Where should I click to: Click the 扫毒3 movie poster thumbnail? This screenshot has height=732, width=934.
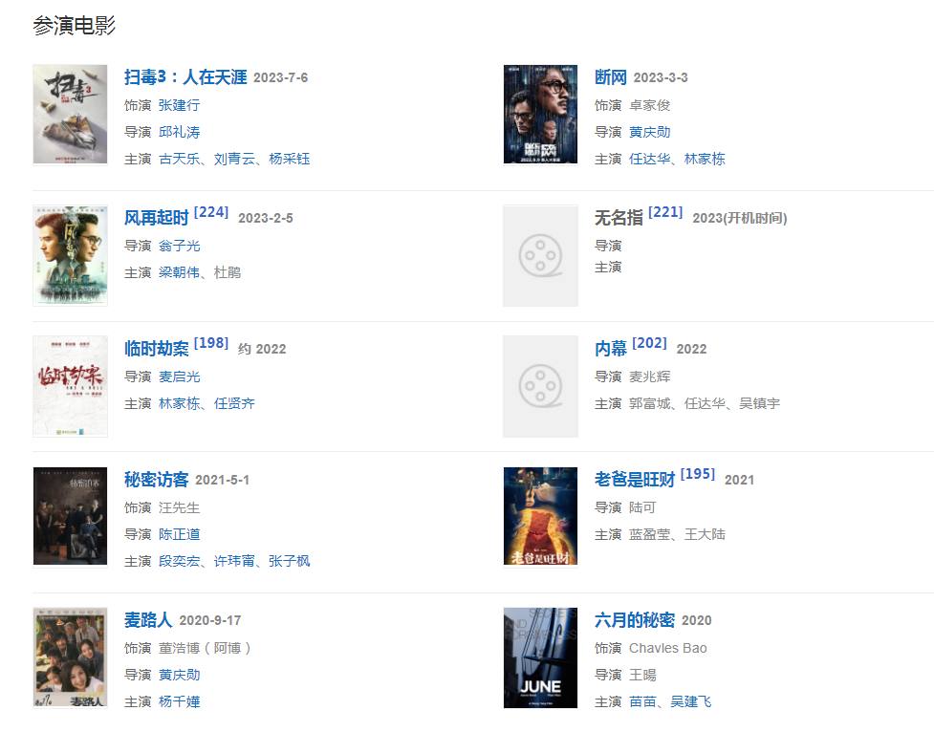point(70,115)
